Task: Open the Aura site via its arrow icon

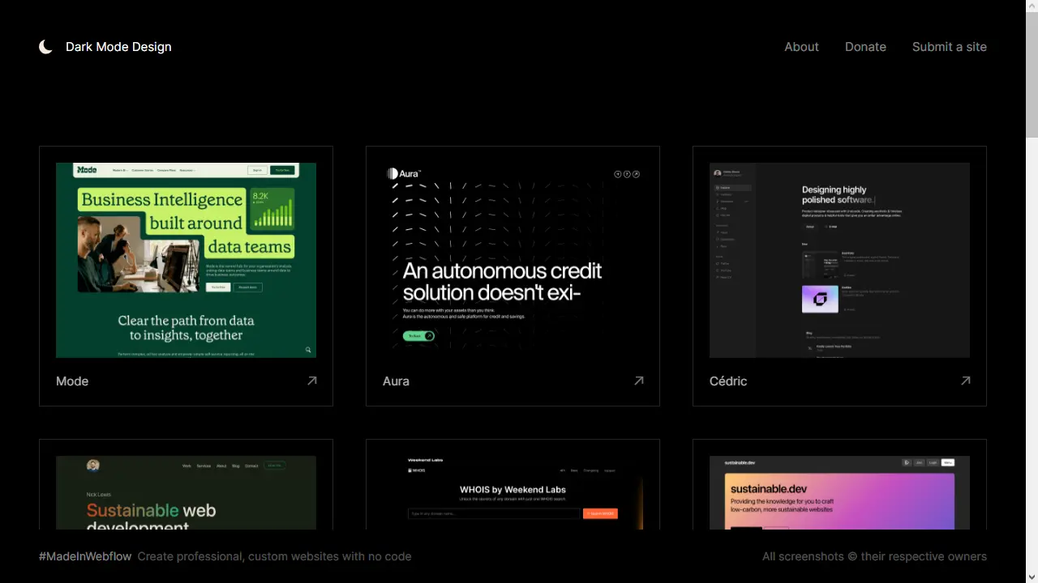Action: pos(638,381)
